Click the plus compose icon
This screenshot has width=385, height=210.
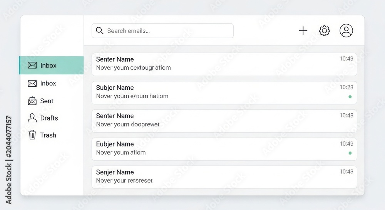(303, 31)
